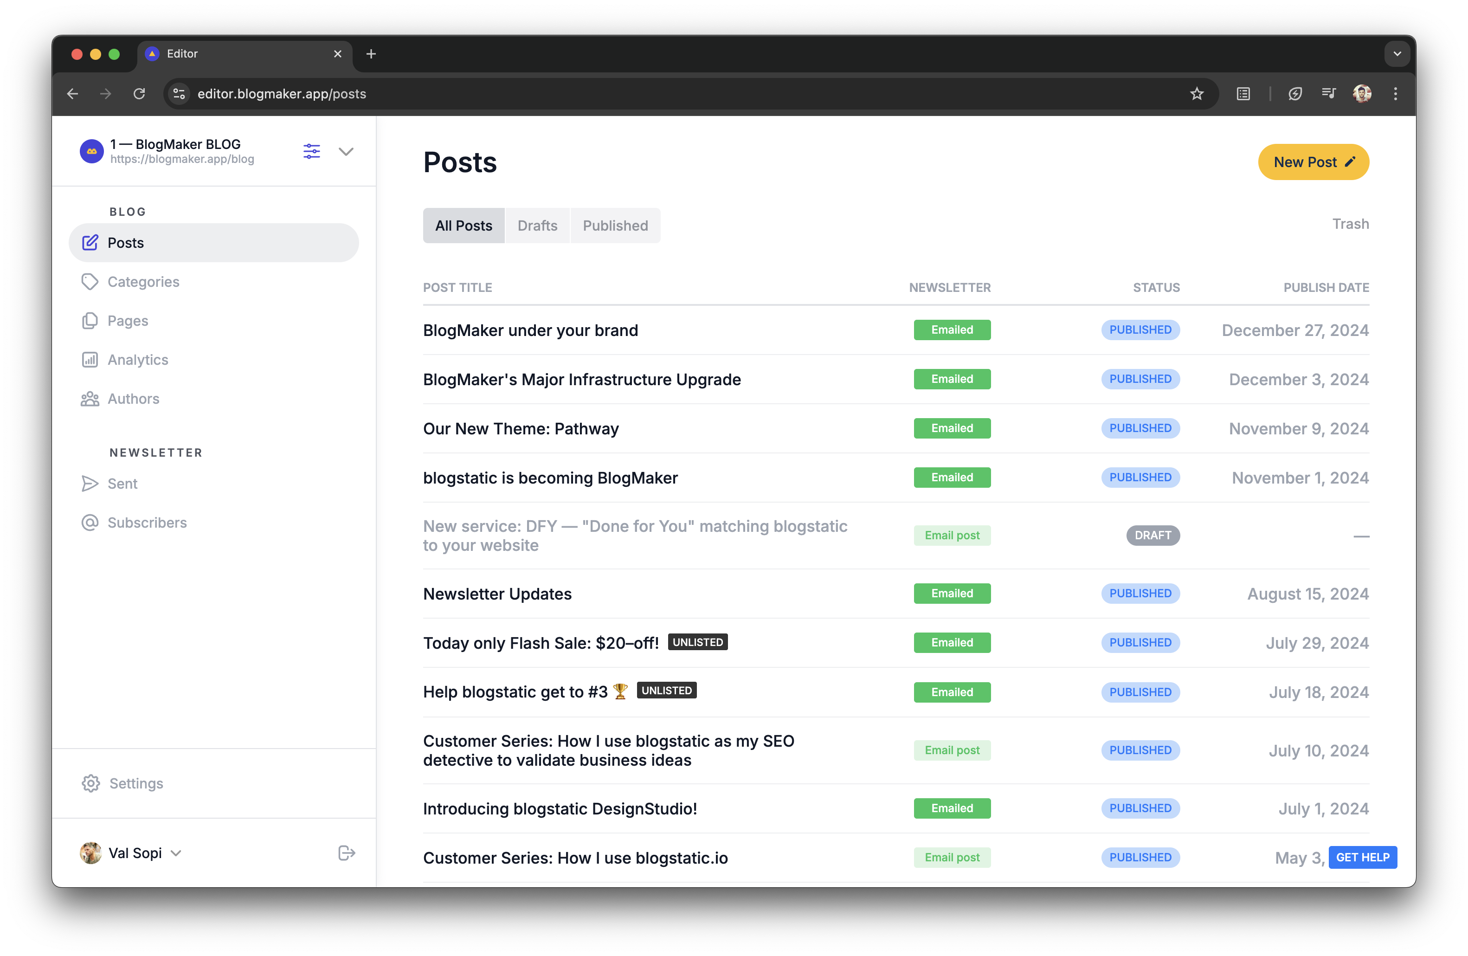
Task: Log out using the sign-out icon
Action: pos(347,853)
